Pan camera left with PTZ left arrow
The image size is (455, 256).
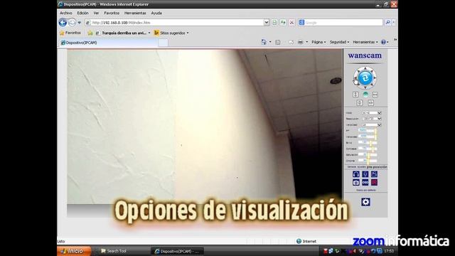pos(355,78)
